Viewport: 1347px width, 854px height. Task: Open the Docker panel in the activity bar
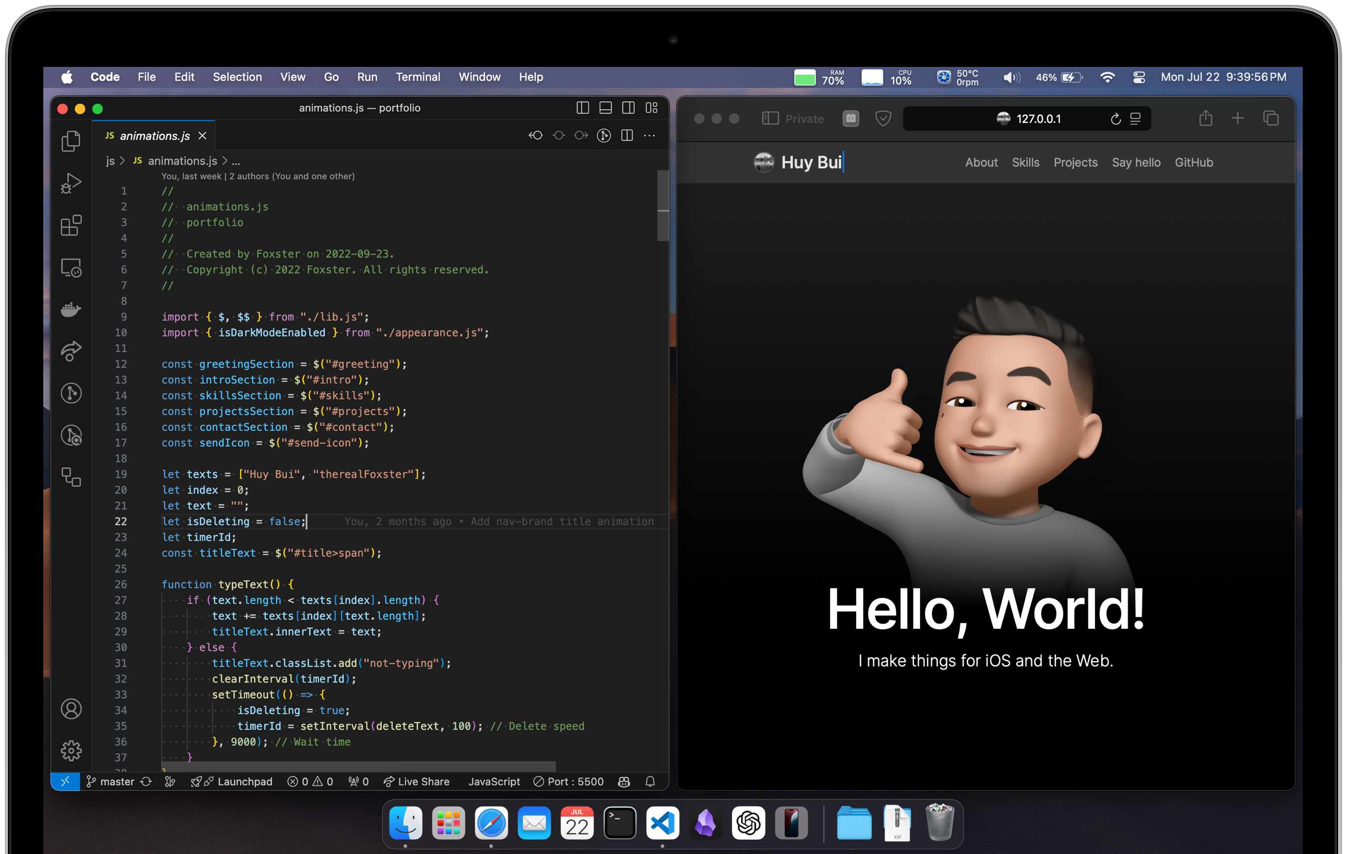click(71, 309)
